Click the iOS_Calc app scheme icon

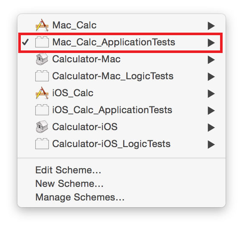tap(42, 93)
